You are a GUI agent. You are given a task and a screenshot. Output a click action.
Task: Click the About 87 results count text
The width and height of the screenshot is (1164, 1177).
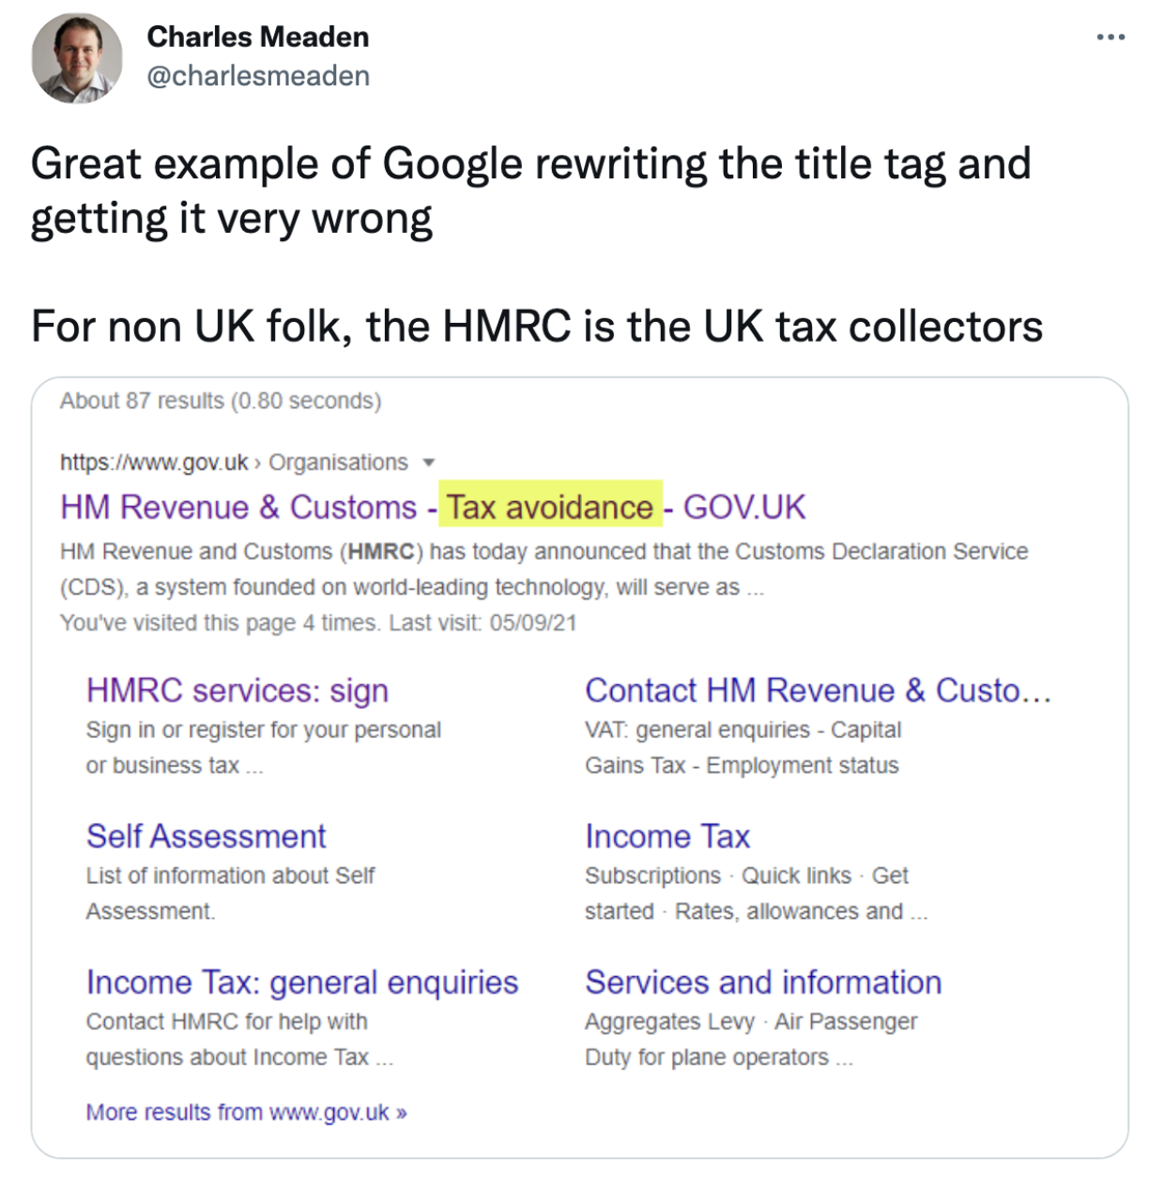point(221,402)
